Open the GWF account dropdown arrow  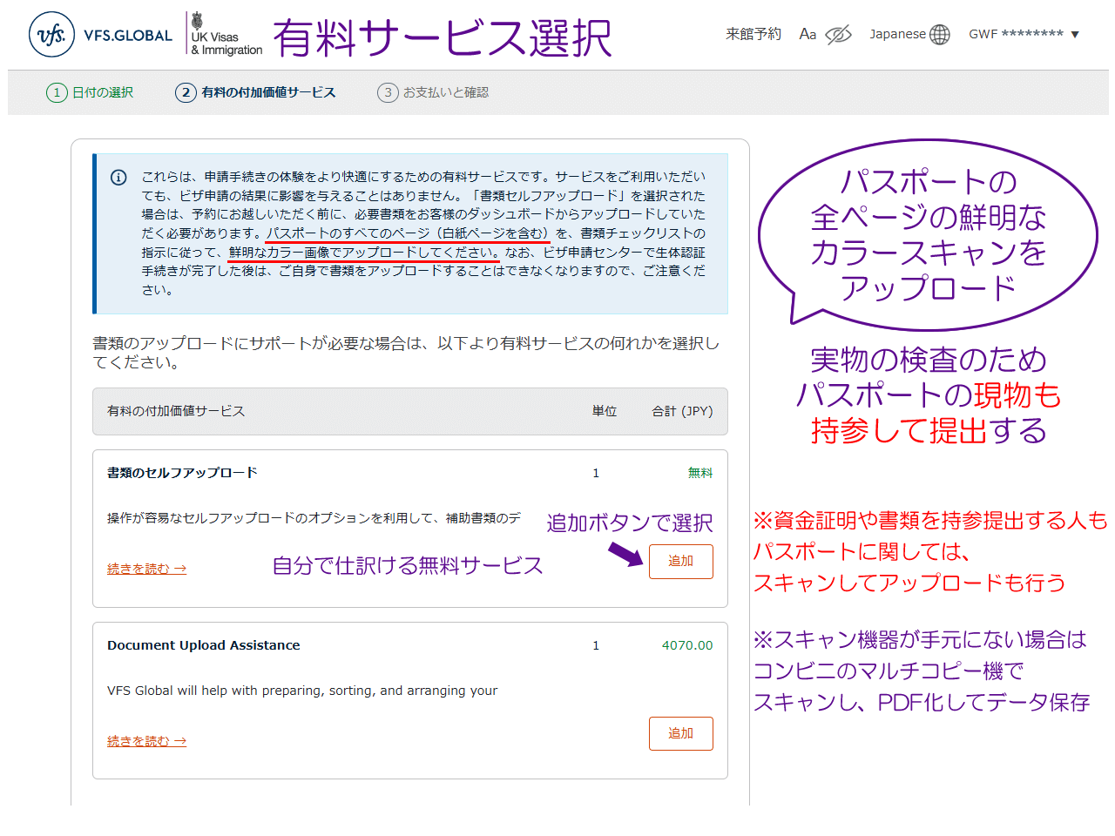[x=1075, y=35]
